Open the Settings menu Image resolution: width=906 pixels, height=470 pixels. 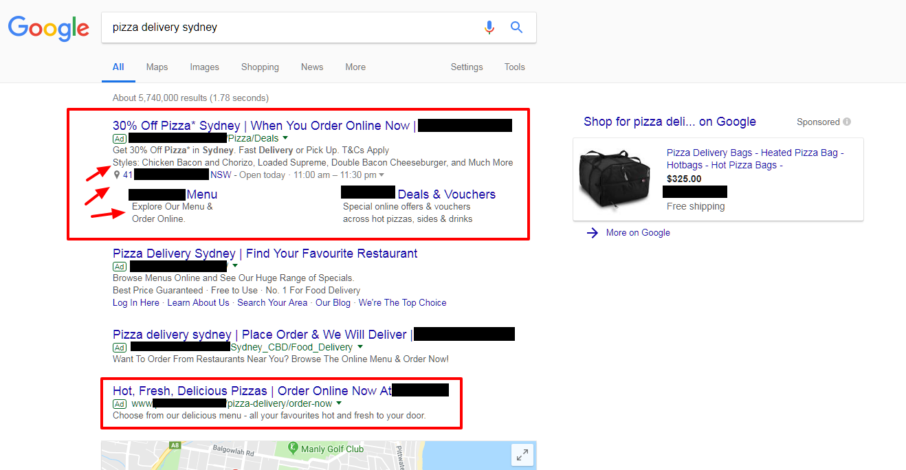tap(467, 67)
